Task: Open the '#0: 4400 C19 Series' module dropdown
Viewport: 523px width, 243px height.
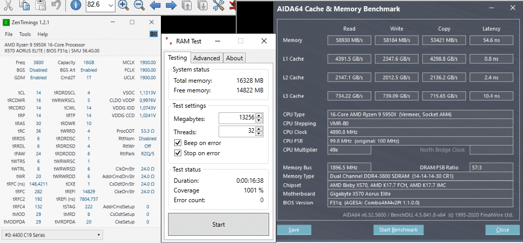Action: (53, 235)
